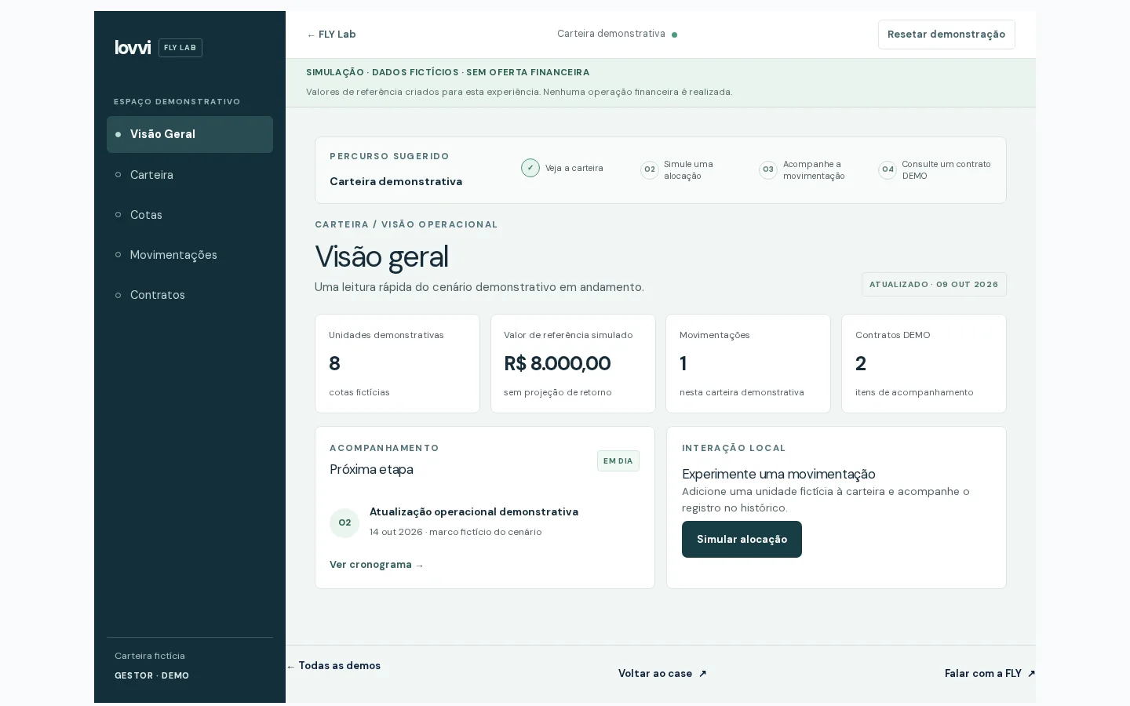Select step 03 Acompanhe a movimentação
Screen dimensions: 1130x706
coord(802,170)
